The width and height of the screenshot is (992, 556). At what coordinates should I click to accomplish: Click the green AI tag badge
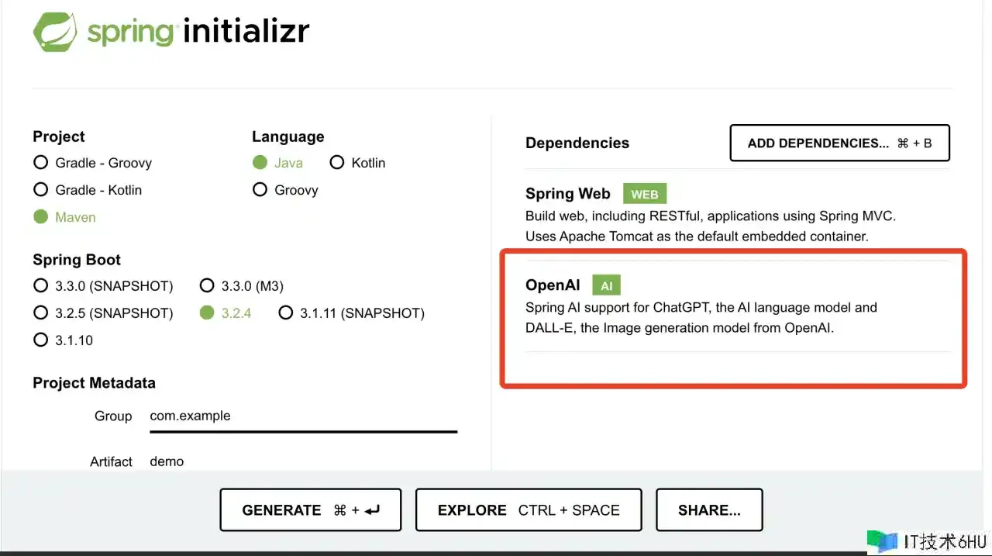click(x=607, y=285)
